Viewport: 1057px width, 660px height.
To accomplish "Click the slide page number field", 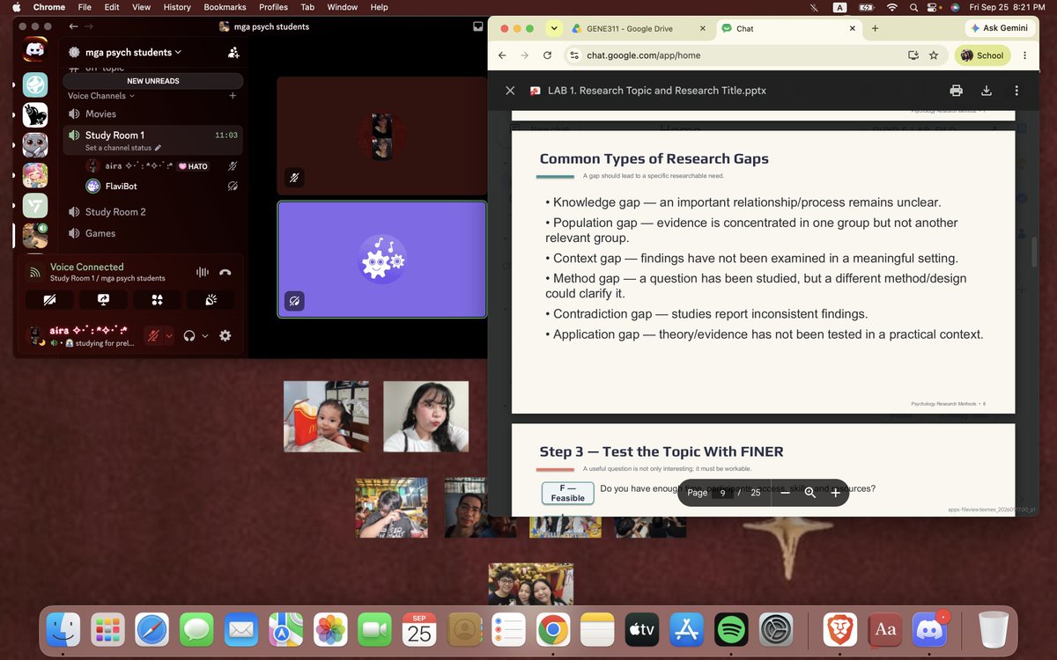I will point(722,493).
